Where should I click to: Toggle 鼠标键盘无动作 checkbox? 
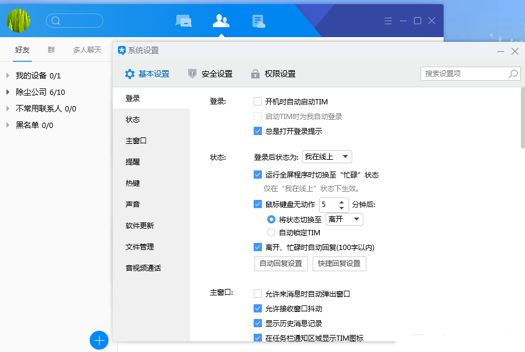point(257,204)
